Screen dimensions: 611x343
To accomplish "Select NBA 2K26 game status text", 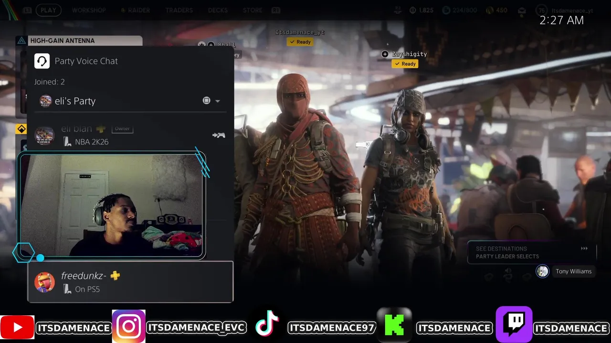I will pyautogui.click(x=92, y=142).
